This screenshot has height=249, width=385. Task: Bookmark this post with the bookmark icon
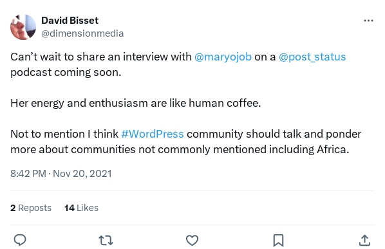point(278,240)
